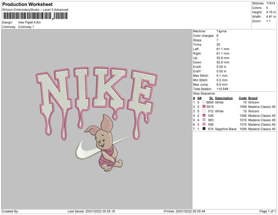Screen dimensions: 278x215
Task: Click the Stitches value 17814
Action: pos(271,3)
